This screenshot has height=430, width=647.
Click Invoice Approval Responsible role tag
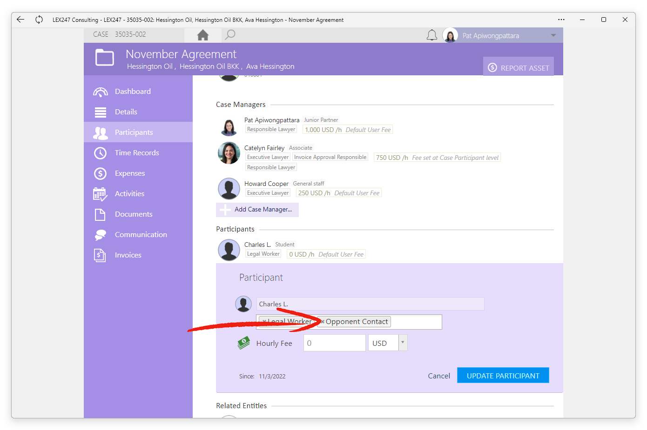coord(330,157)
